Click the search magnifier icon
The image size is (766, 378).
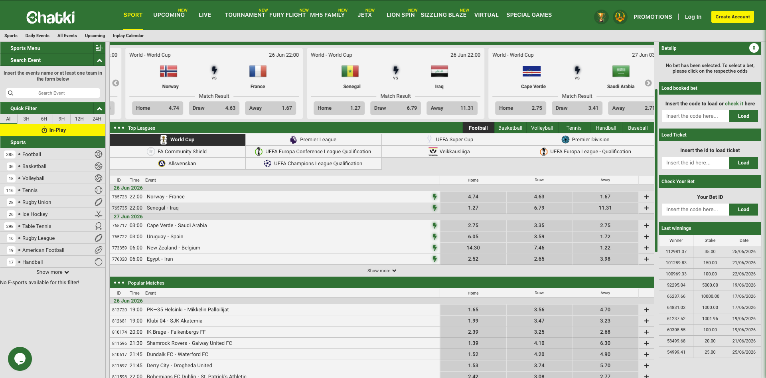(11, 93)
